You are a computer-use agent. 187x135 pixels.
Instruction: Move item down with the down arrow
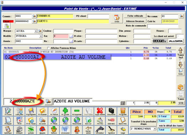pyautogui.click(x=181, y=65)
